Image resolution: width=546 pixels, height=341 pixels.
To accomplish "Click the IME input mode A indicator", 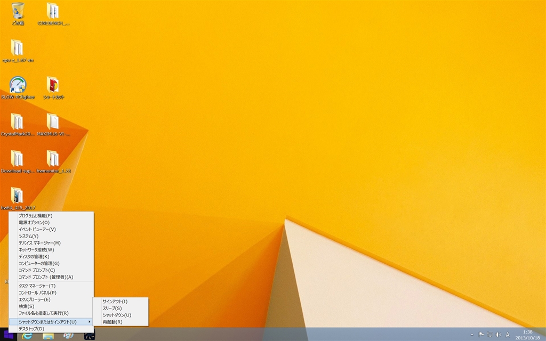I will [x=508, y=335].
